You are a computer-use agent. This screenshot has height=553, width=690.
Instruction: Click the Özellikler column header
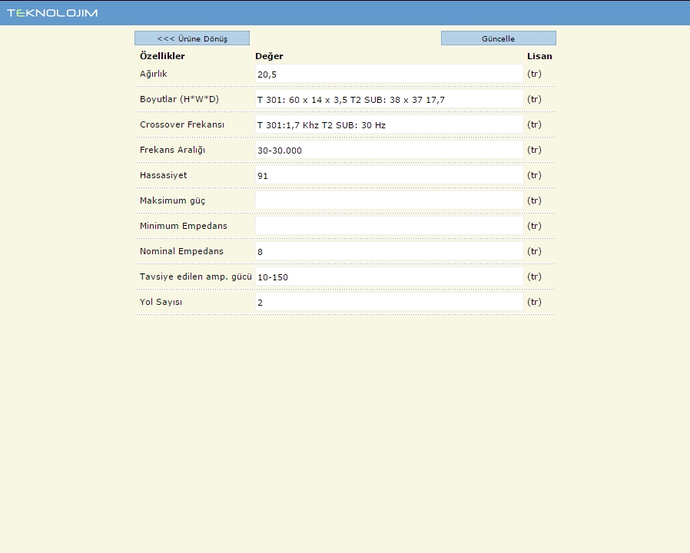[x=162, y=56]
